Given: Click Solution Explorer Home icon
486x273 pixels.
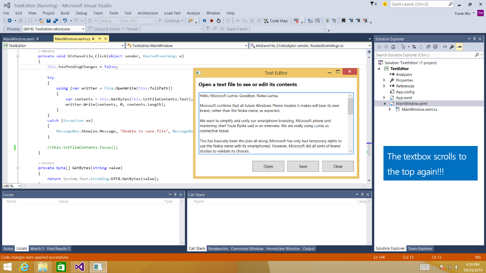Looking at the screenshot, I should click(393, 47).
